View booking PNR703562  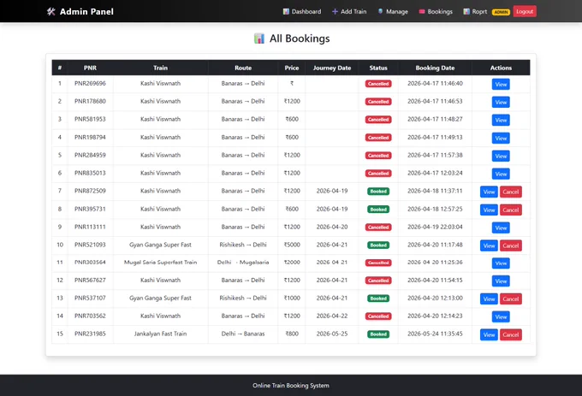pos(501,316)
